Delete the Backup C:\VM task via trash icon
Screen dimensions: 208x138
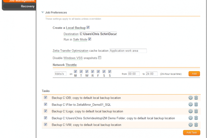[x=196, y=125]
